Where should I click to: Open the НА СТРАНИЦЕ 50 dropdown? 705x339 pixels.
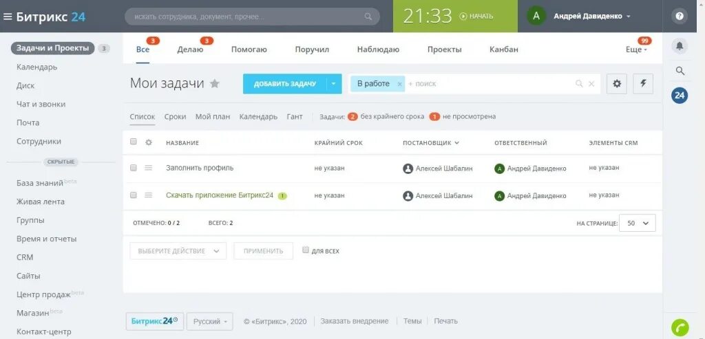[637, 223]
